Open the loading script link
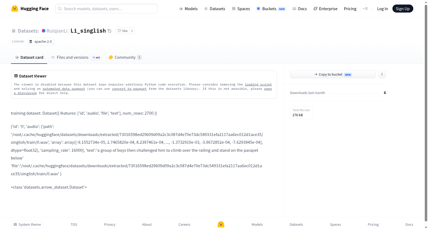Screen dimensions: 428x230 [x=258, y=84]
